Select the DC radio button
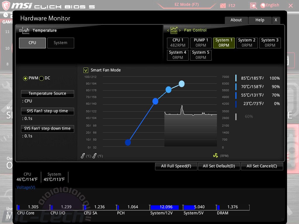 [x=41, y=78]
